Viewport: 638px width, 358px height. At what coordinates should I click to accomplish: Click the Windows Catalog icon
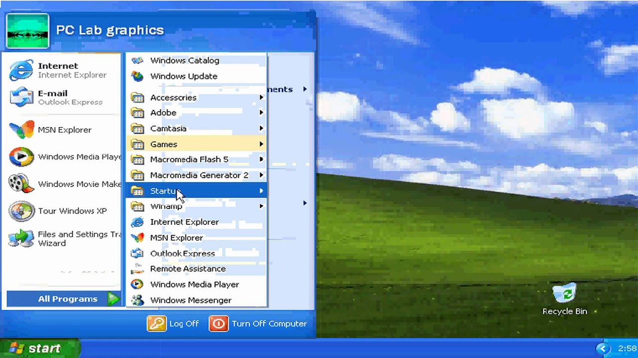pos(137,61)
